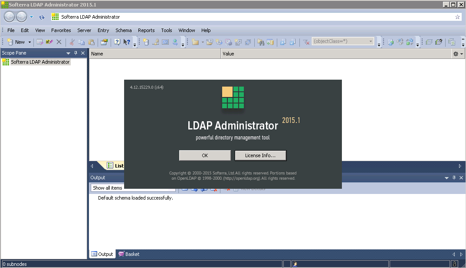Click the 'Default schema loaded successfully.' message
466x268 pixels.
click(x=135, y=198)
